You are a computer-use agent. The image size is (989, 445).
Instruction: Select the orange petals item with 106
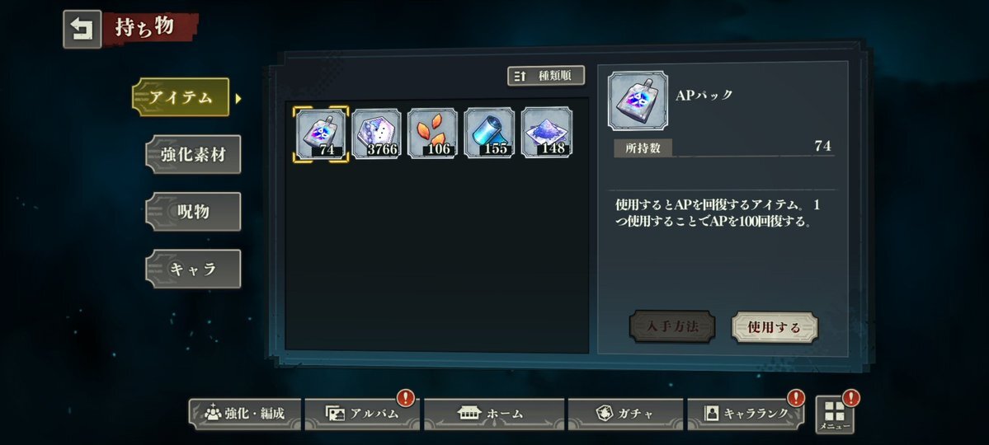(x=433, y=133)
